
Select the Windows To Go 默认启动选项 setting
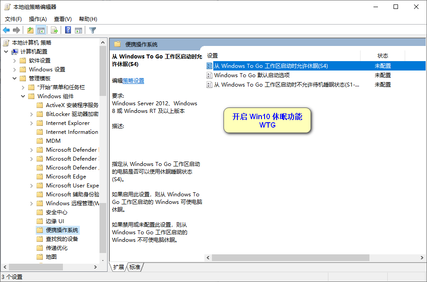point(252,75)
